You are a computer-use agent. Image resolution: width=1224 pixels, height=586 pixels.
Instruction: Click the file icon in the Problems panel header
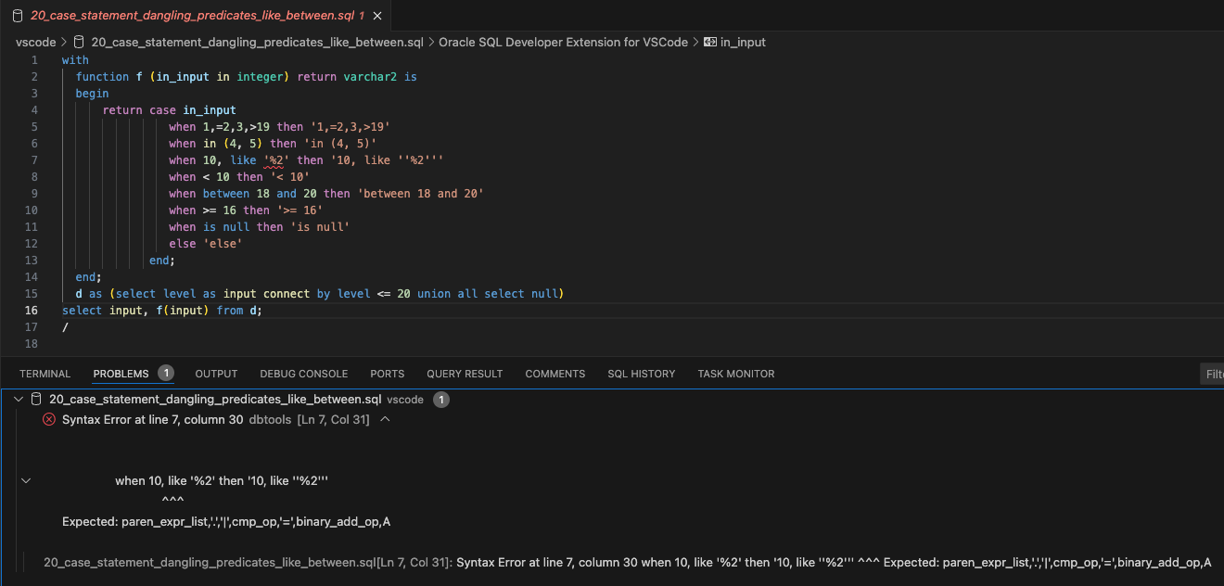coord(36,399)
